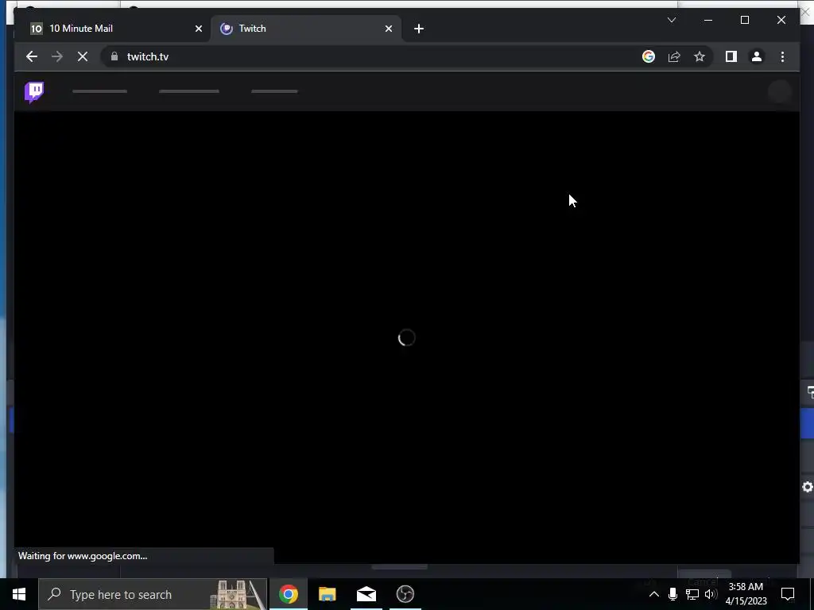Open the Mail app from the taskbar
Viewport: 814px width, 610px height.
[x=366, y=594]
